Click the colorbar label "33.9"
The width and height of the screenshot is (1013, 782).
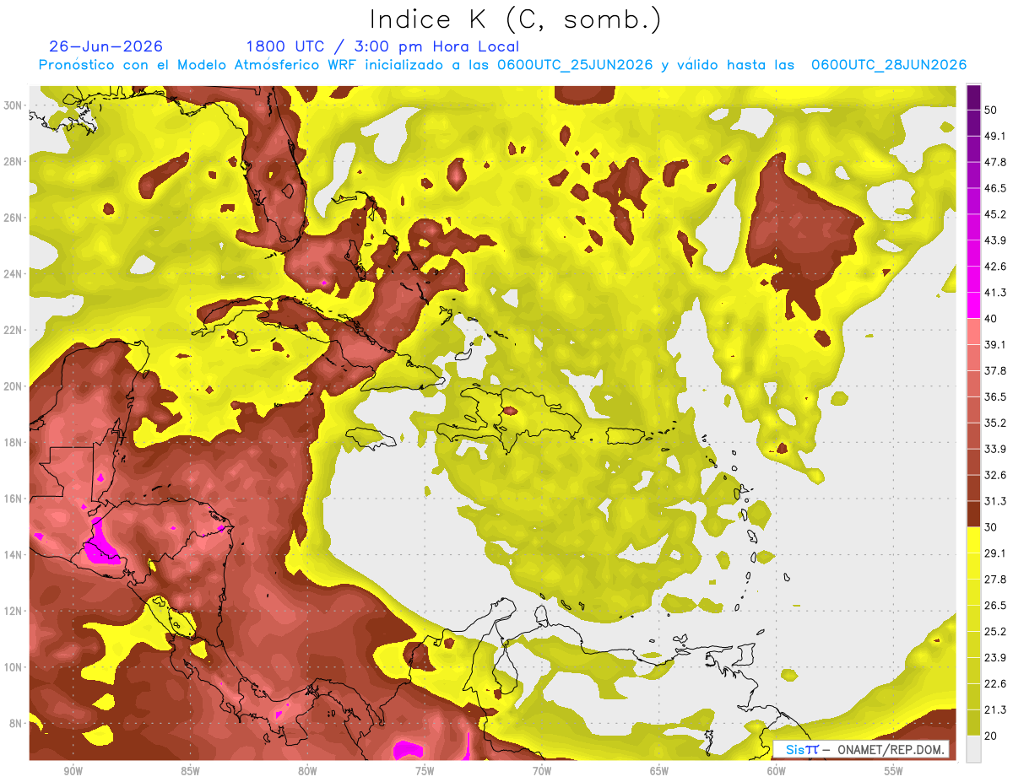[995, 449]
